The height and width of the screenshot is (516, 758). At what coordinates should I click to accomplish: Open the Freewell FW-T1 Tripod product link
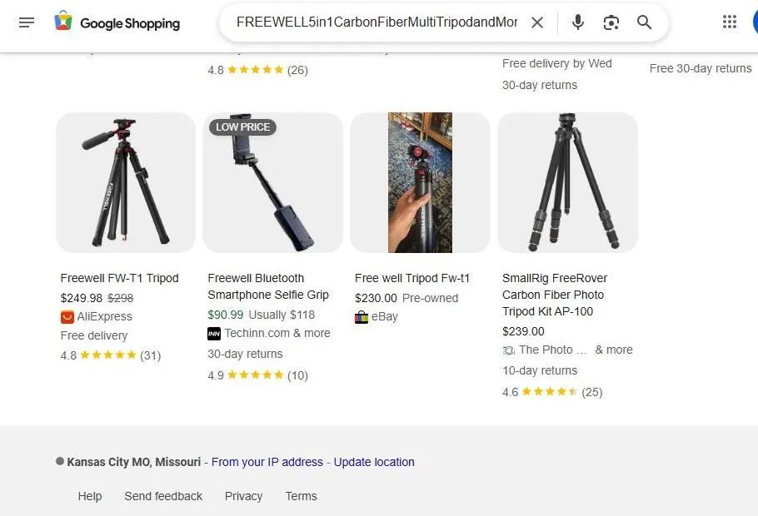click(119, 278)
